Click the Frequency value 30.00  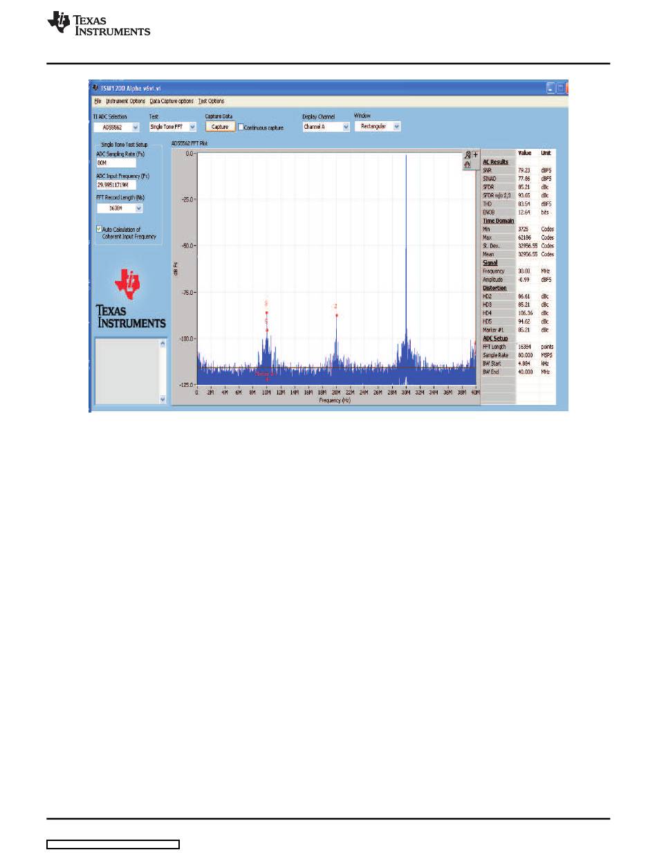coord(524,271)
